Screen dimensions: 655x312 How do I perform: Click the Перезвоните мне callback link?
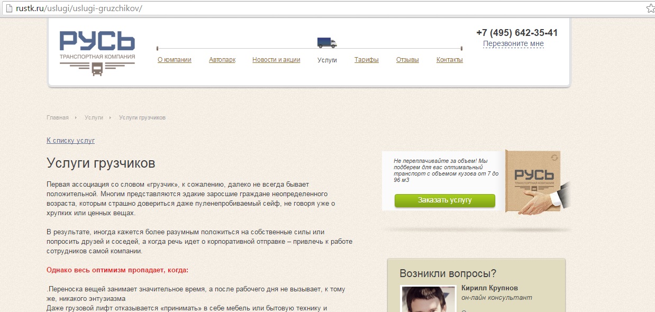click(513, 44)
